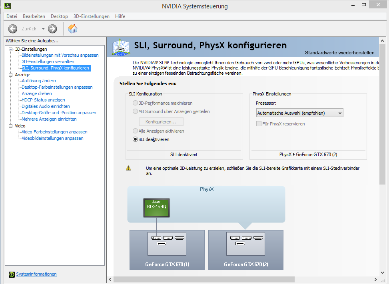Screen dimensions: 389x284
Task: Open the Prozessor dropdown
Action: pos(299,113)
